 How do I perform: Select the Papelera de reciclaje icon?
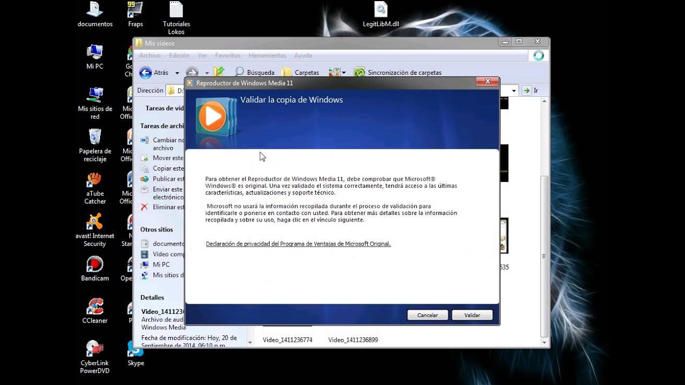click(x=95, y=145)
